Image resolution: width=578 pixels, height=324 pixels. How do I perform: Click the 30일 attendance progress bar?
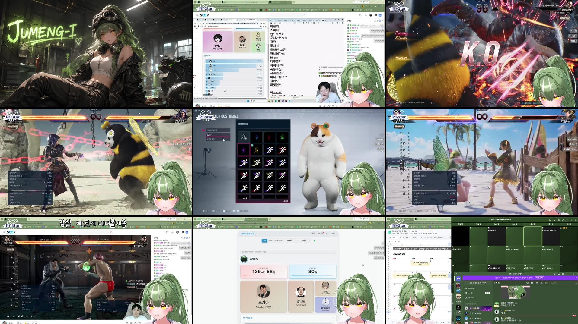point(312,276)
